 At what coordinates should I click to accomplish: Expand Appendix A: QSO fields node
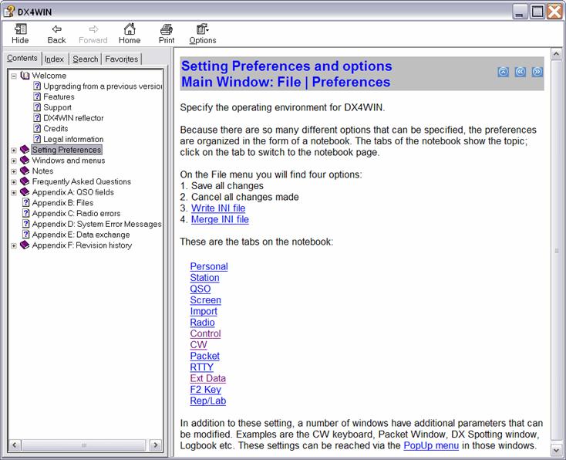point(14,193)
